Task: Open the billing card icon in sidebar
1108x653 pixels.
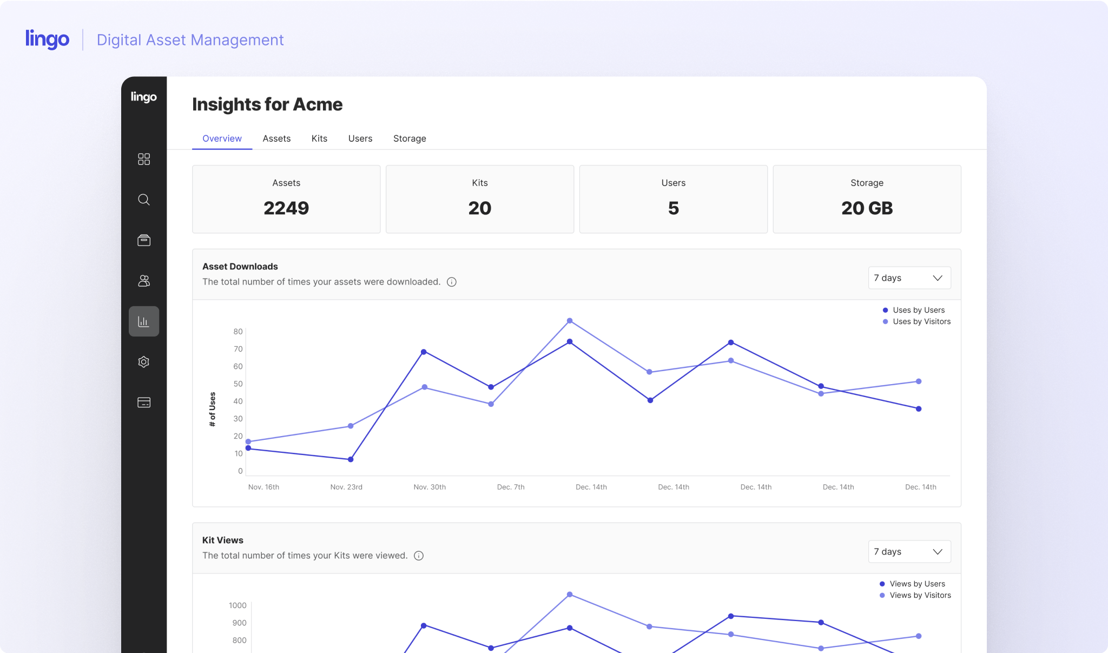Action: [x=144, y=403]
